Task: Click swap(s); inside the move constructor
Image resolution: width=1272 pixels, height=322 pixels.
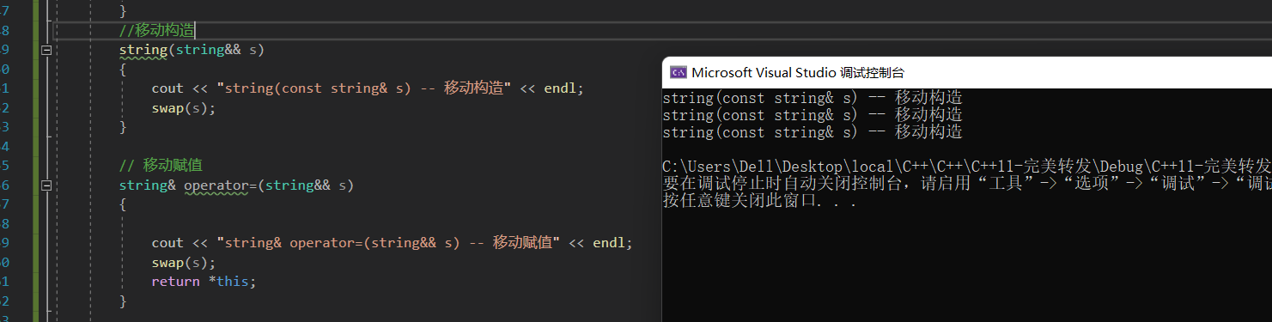Action: pos(183,108)
